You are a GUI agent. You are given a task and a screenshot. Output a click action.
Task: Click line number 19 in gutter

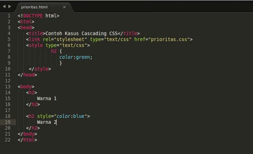[x=8, y=122]
